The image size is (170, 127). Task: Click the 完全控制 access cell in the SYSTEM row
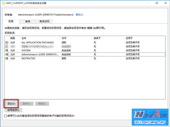click(x=66, y=50)
